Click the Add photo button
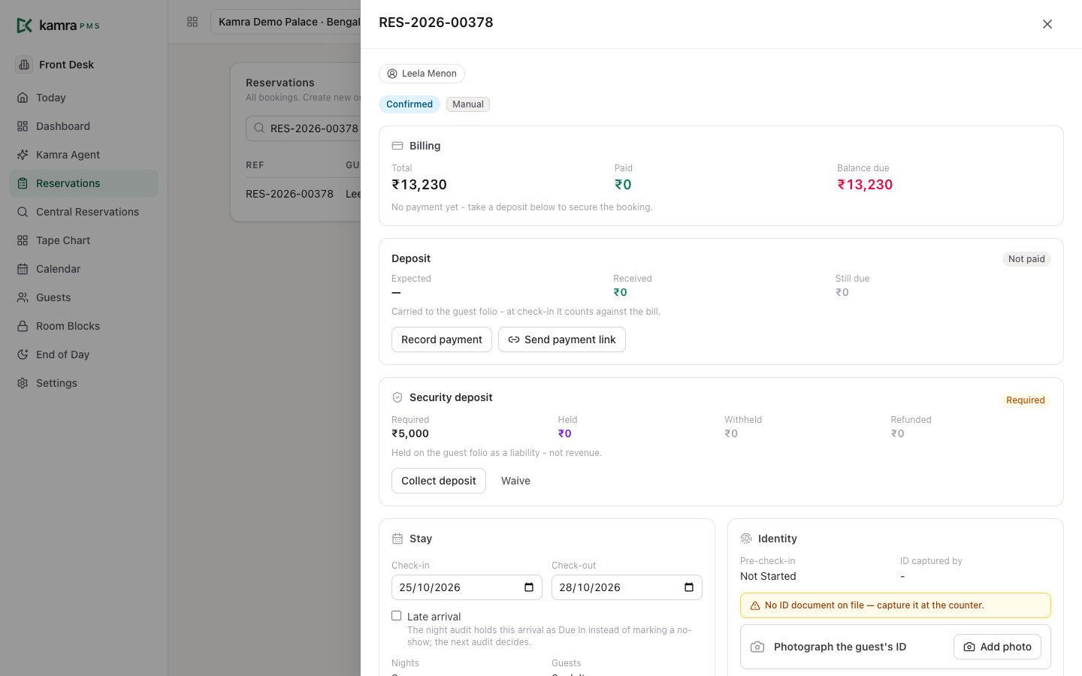Image resolution: width=1082 pixels, height=676 pixels. pyautogui.click(x=997, y=647)
